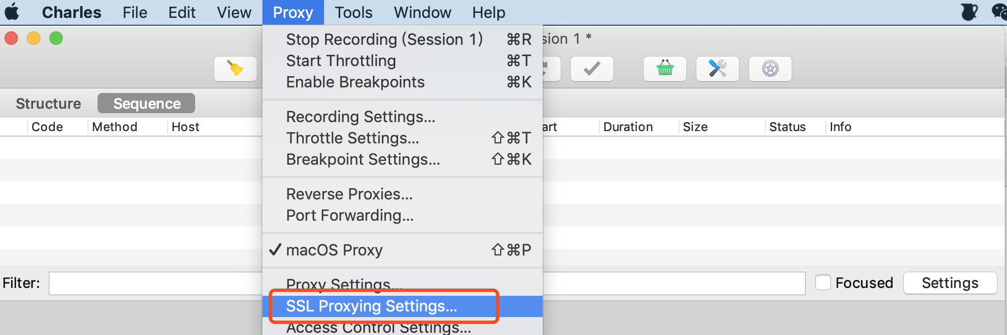Click the WeChat icon in menu bar
The width and height of the screenshot is (1007, 335).
click(1000, 12)
